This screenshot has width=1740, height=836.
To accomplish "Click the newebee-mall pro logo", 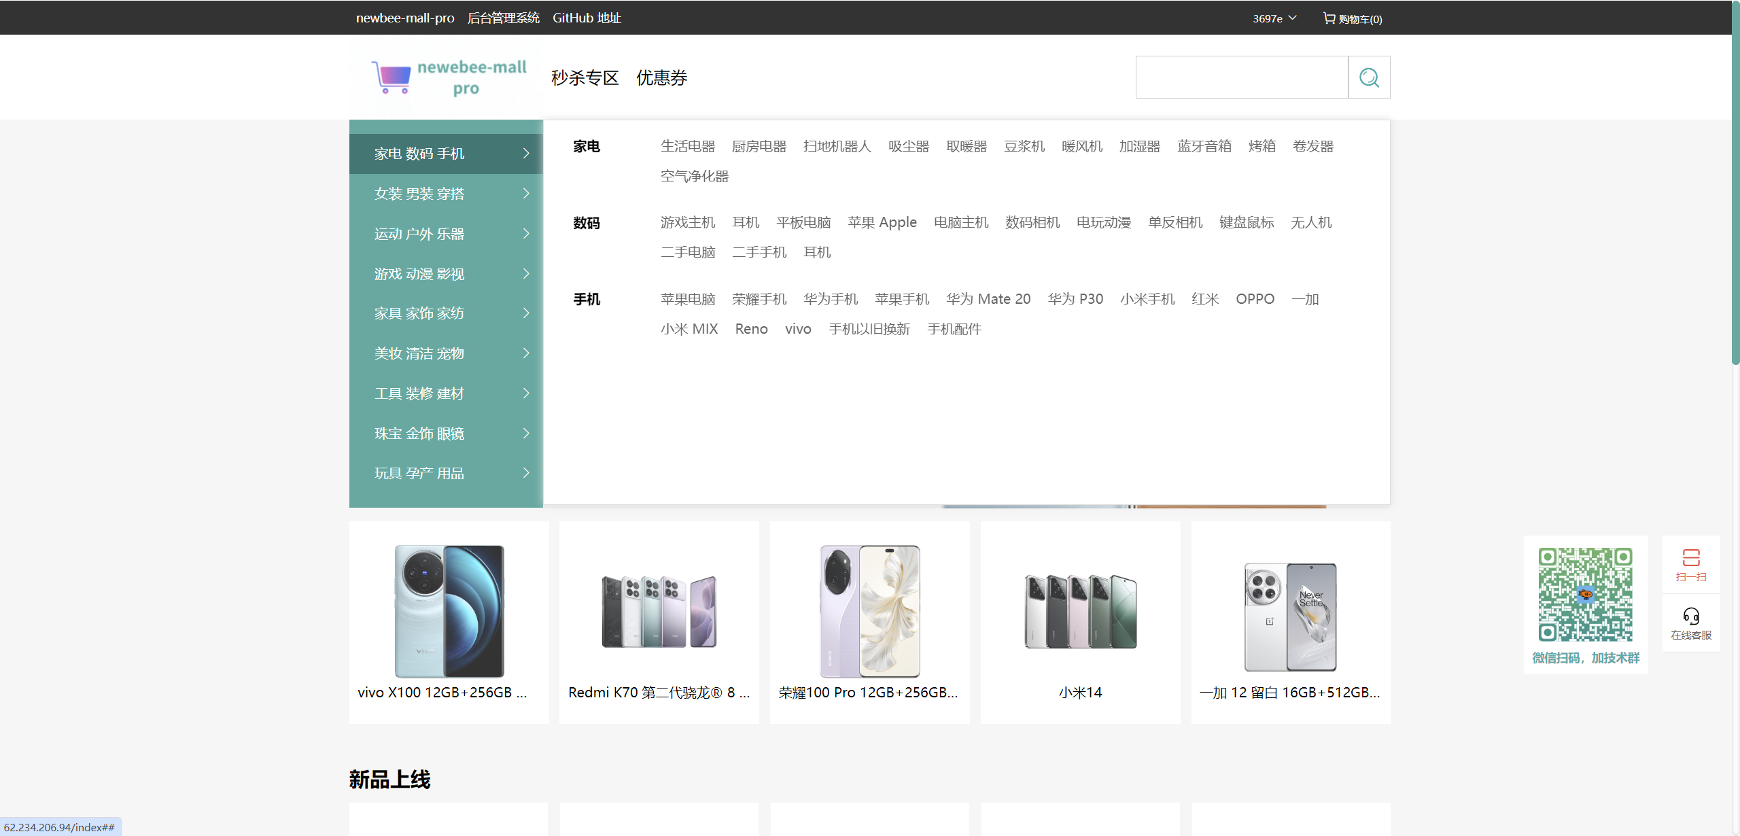I will pyautogui.click(x=449, y=77).
